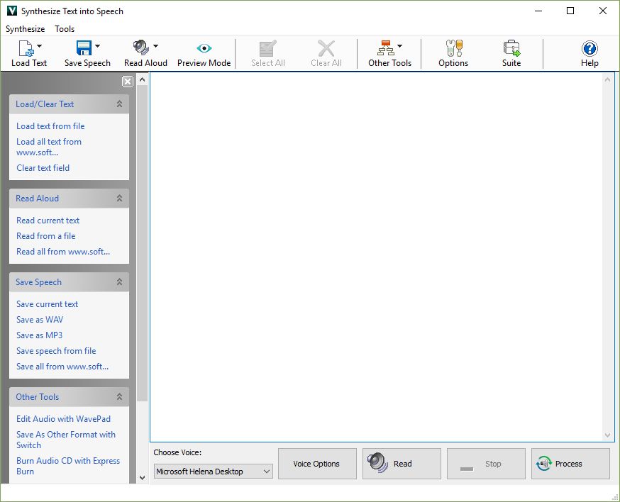Click the Voice Options button

(317, 464)
